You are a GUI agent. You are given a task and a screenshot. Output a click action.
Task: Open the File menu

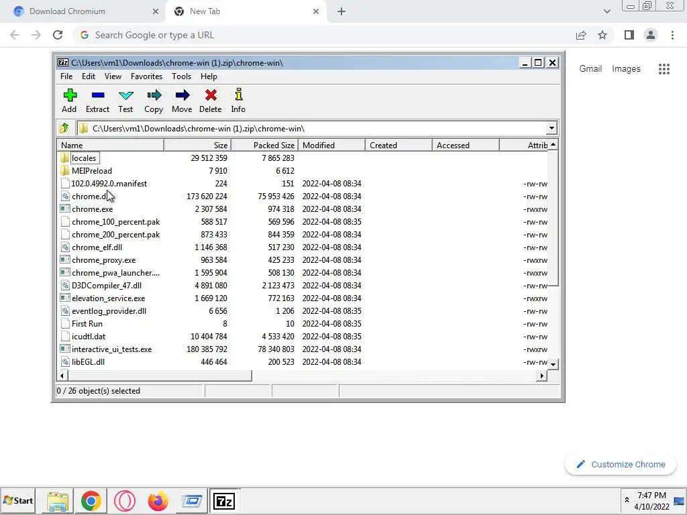[x=66, y=76]
